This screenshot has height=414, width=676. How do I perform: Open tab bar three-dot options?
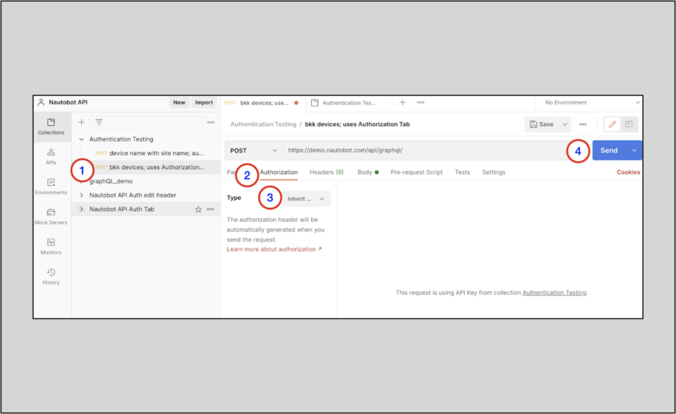coord(421,102)
